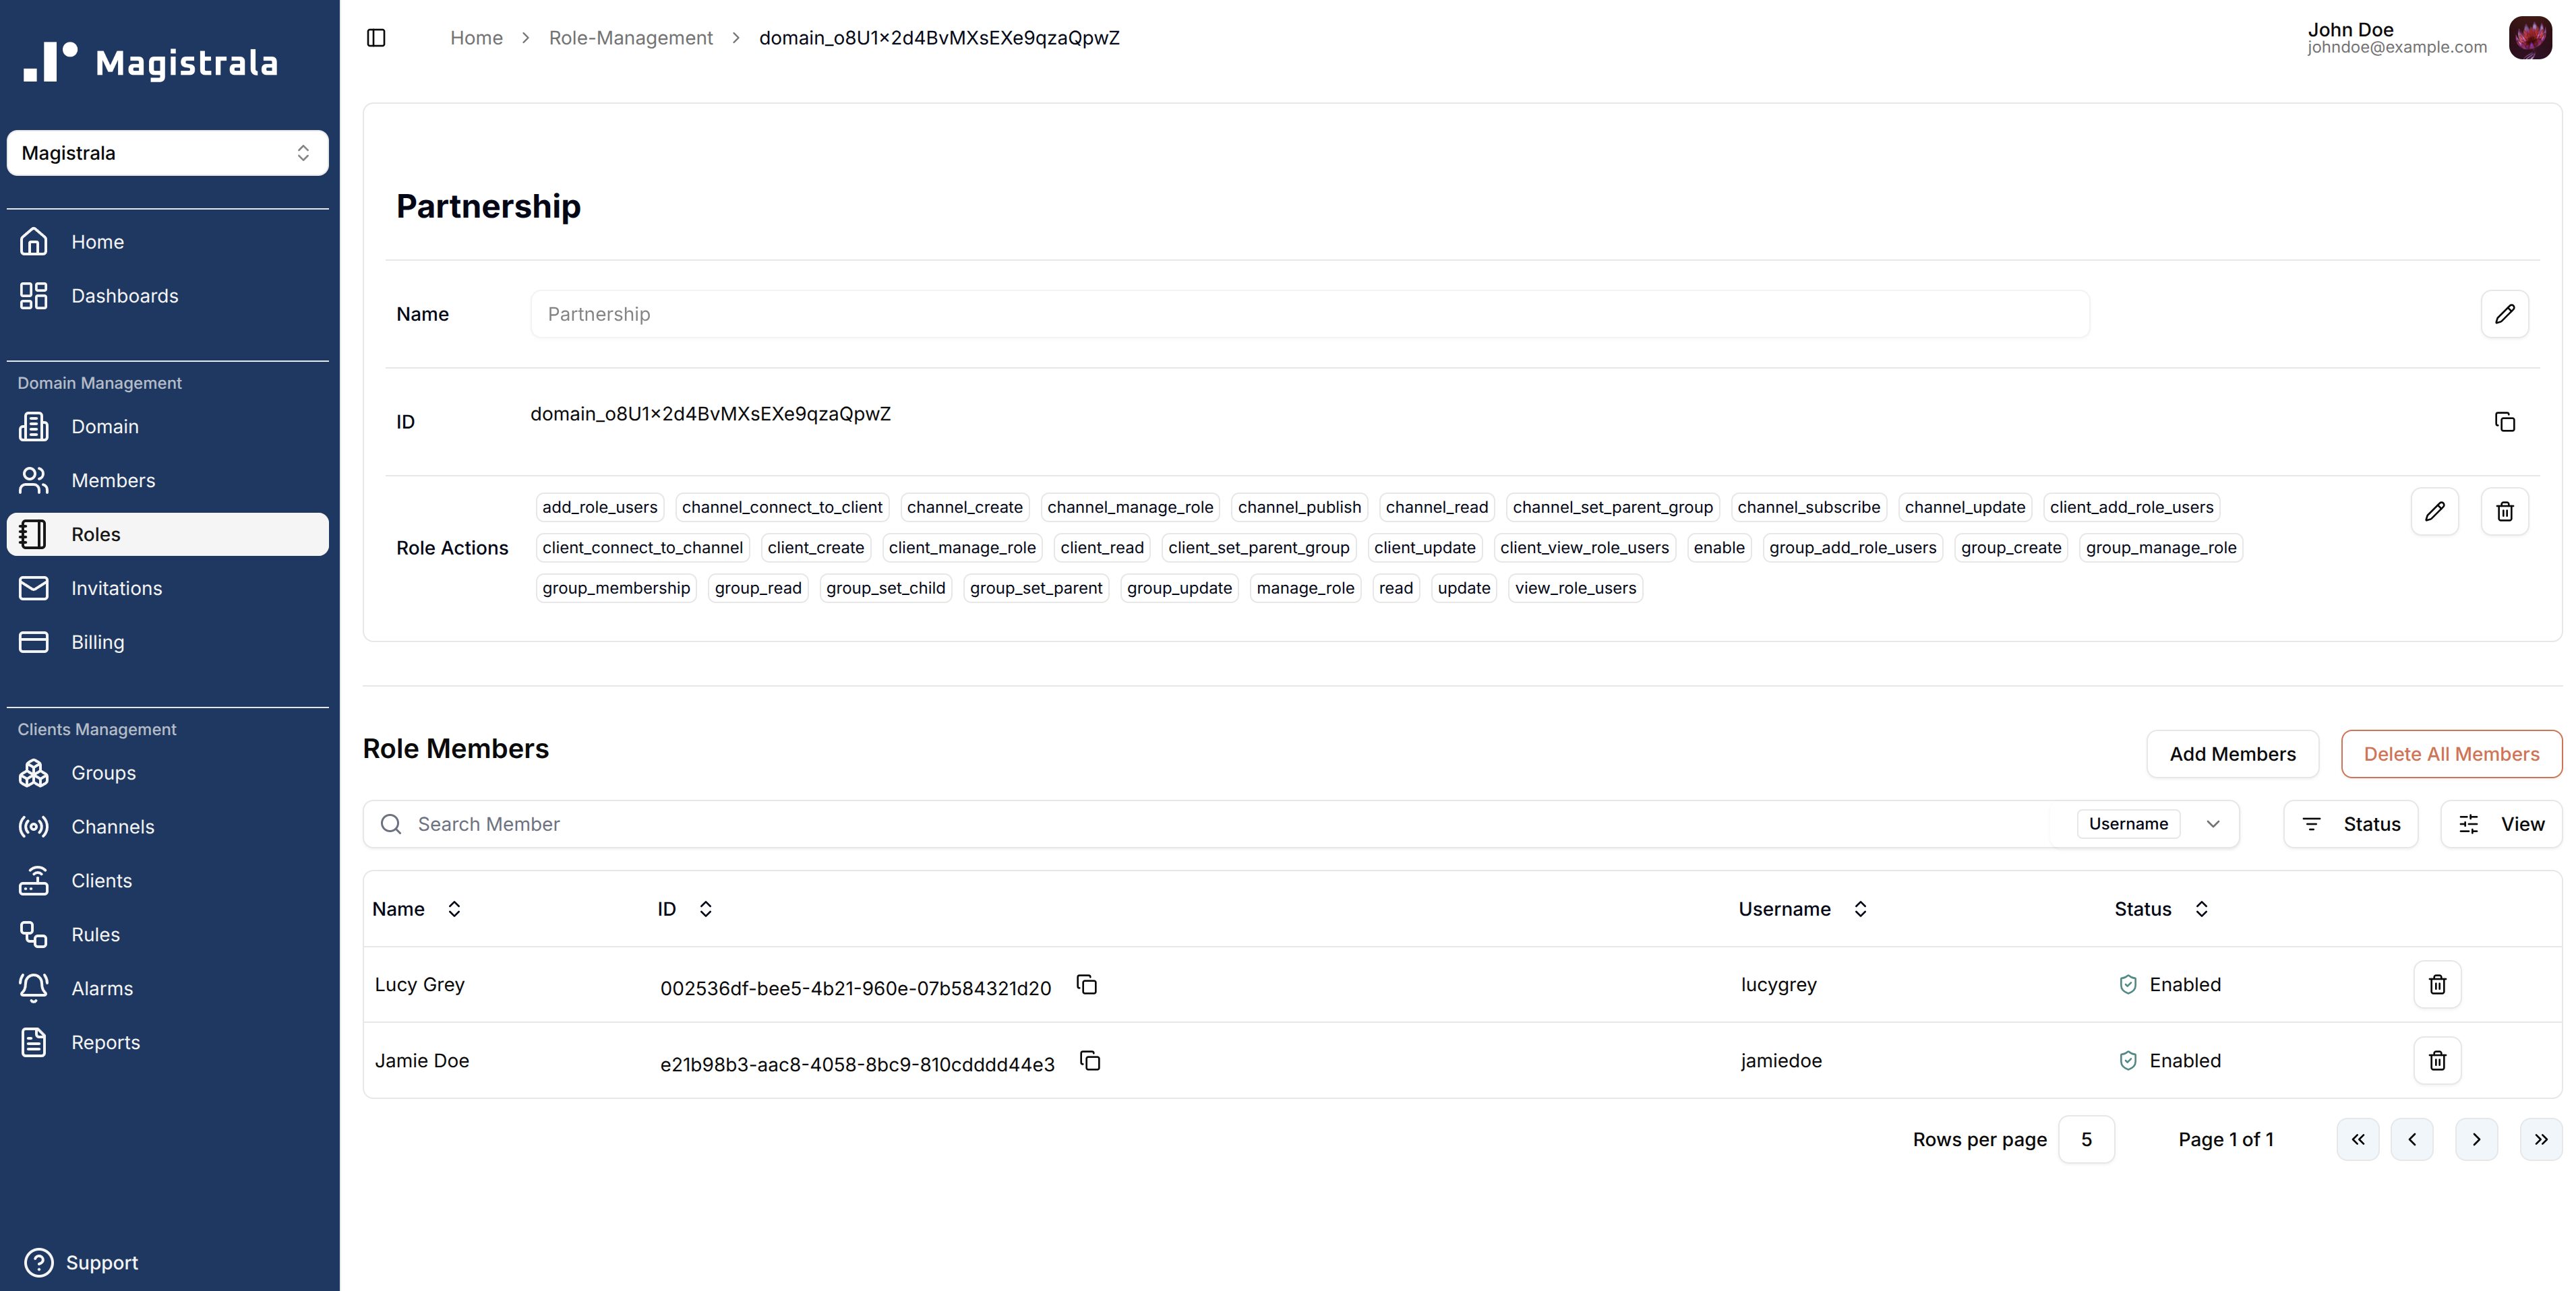
Task: Change the Rows per page value
Action: [2086, 1139]
